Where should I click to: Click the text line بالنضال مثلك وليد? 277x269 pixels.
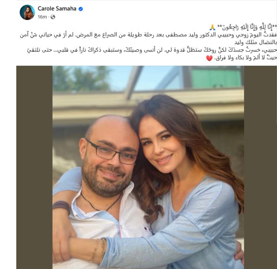point(255,43)
